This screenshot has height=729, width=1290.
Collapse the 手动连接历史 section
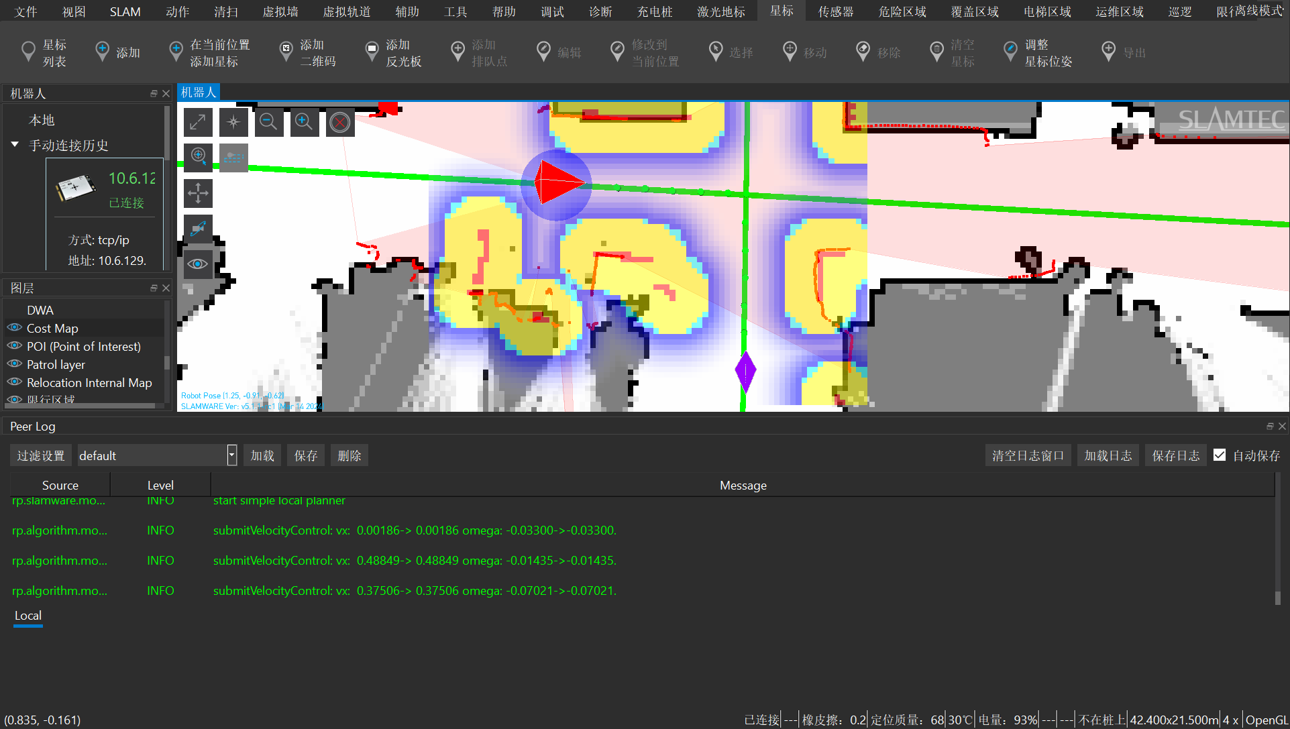tap(15, 145)
